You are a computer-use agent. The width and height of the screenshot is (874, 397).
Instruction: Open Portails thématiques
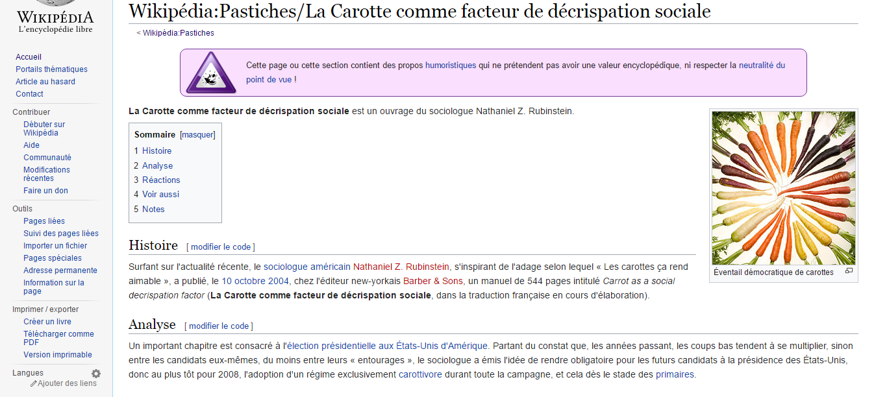point(51,69)
